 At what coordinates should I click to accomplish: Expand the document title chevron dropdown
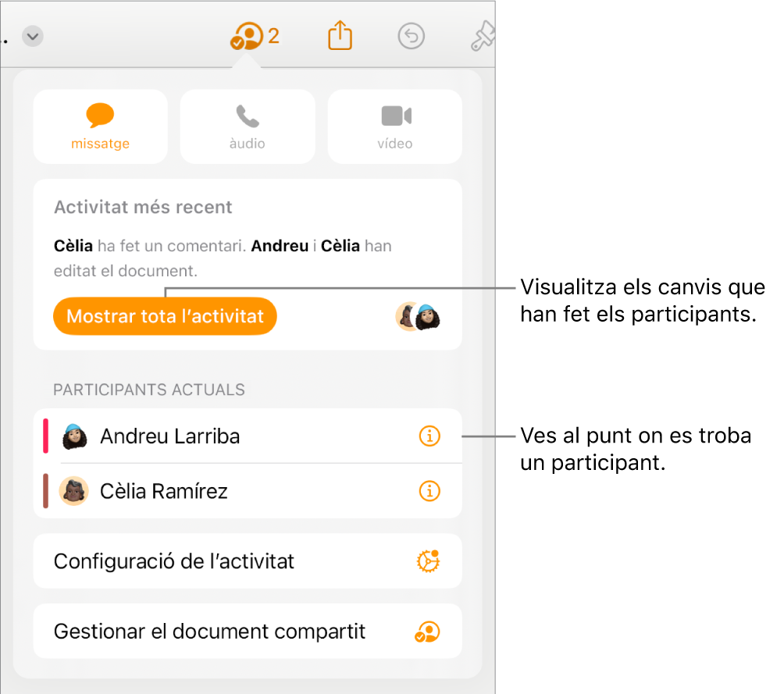(33, 37)
